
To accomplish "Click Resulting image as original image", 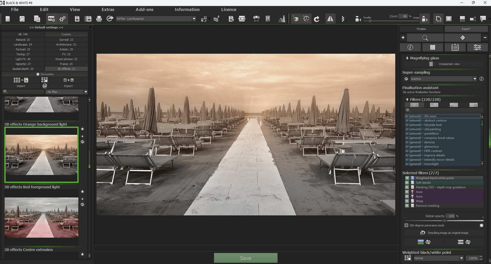I will click(x=444, y=233).
